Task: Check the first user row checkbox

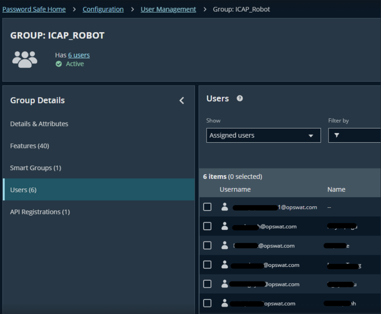Action: 207,207
